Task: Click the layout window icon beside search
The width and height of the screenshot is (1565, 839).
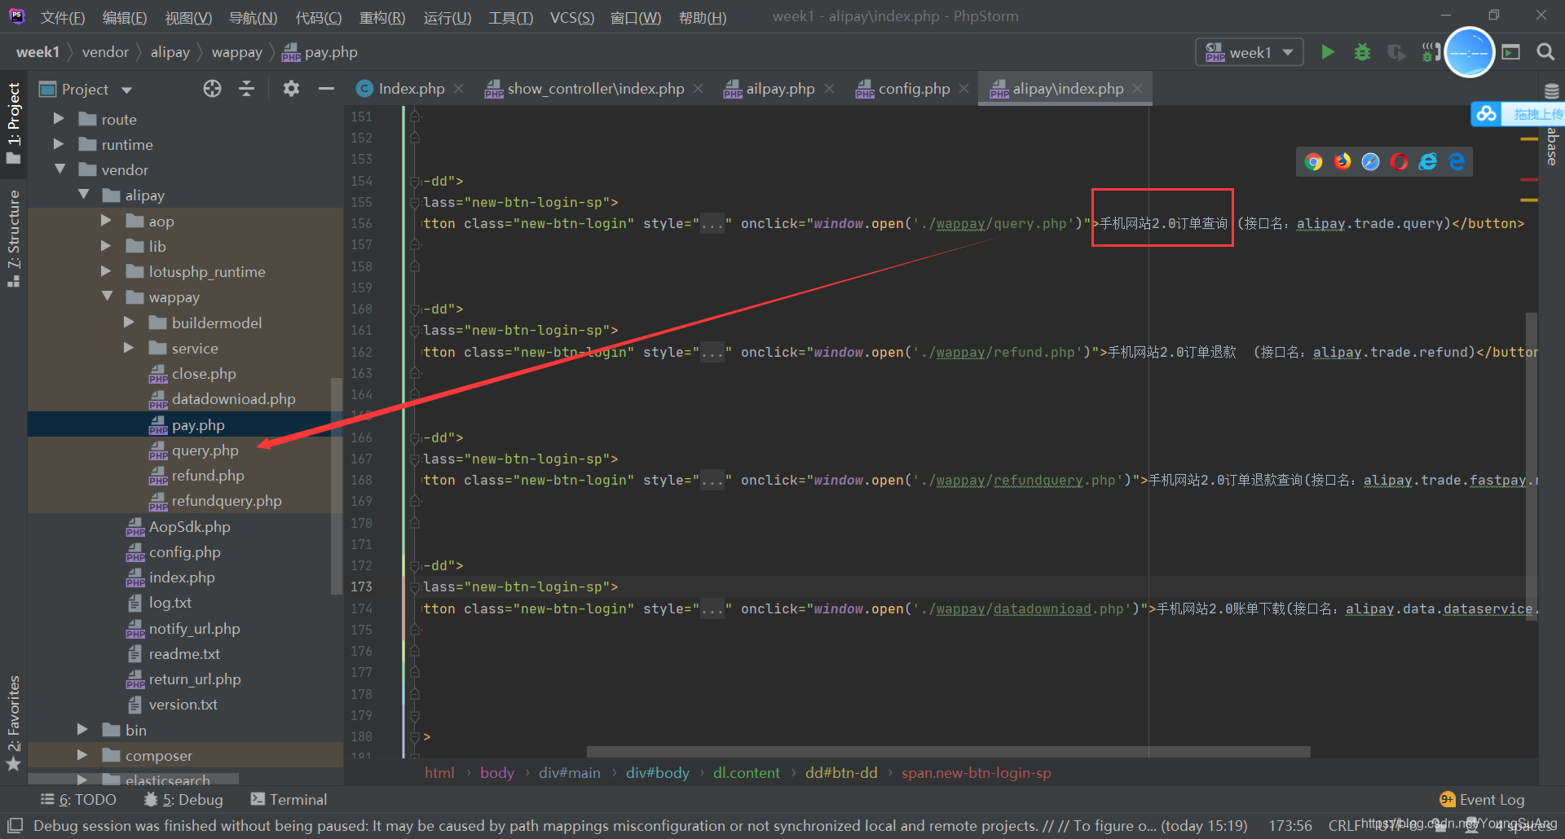Action: click(1511, 52)
